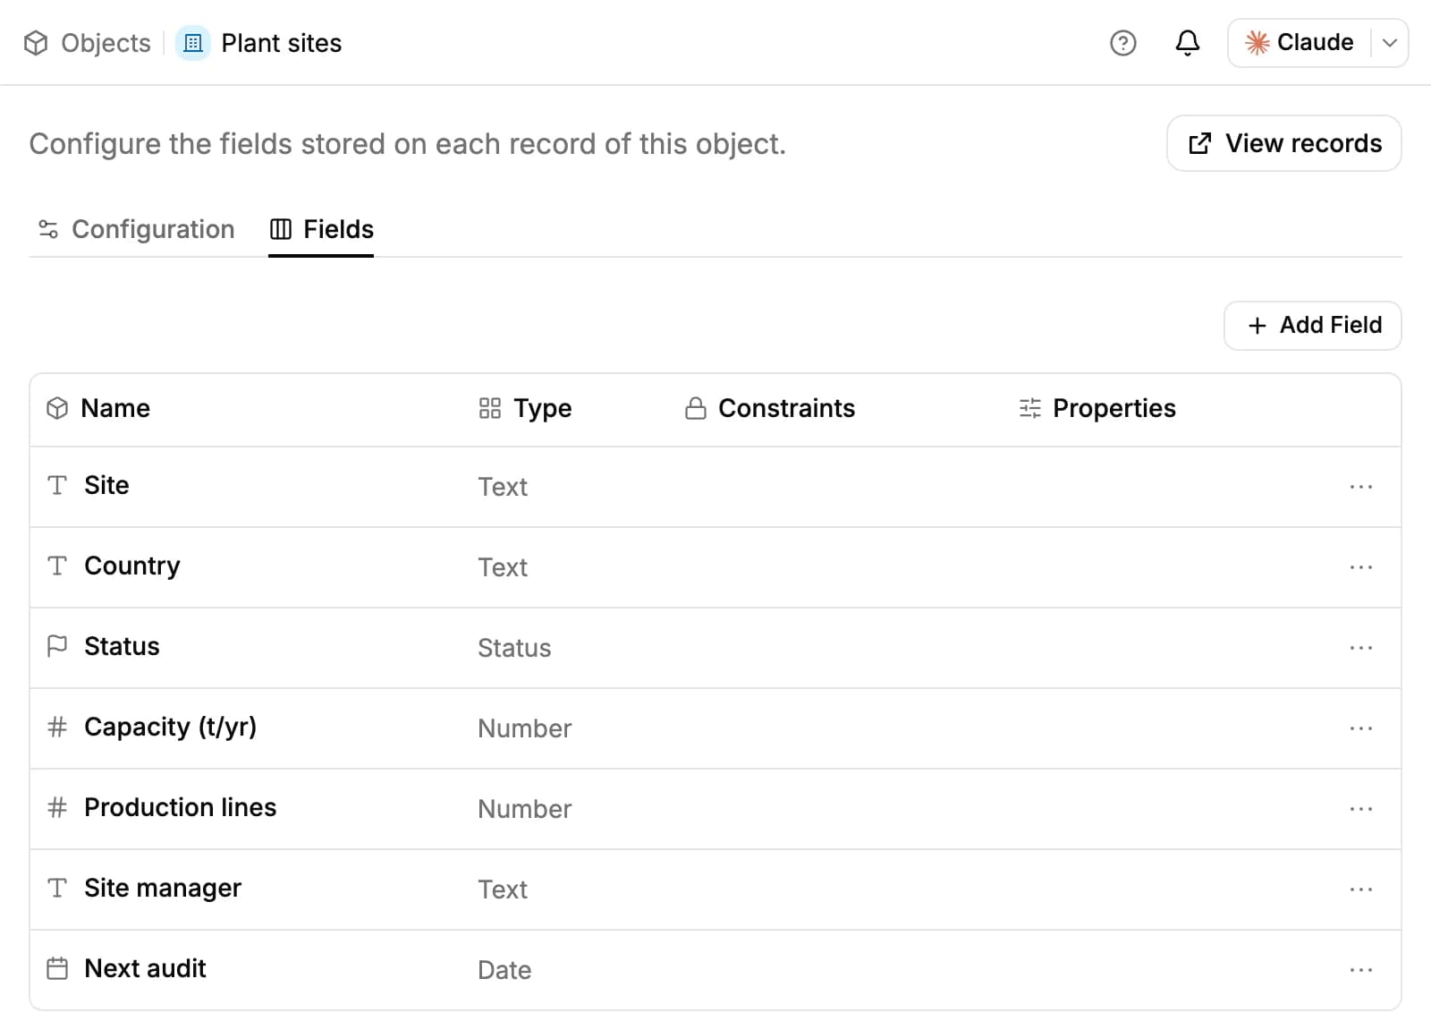The height and width of the screenshot is (1013, 1431).
Task: Select the Fields tab
Action: (x=321, y=229)
